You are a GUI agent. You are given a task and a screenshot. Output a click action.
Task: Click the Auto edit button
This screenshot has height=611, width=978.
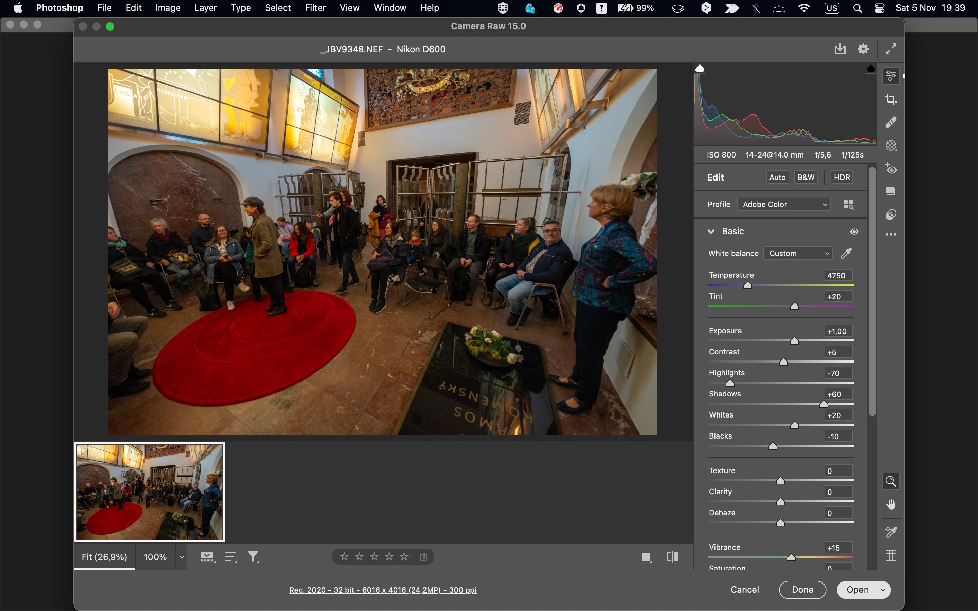[x=777, y=178]
